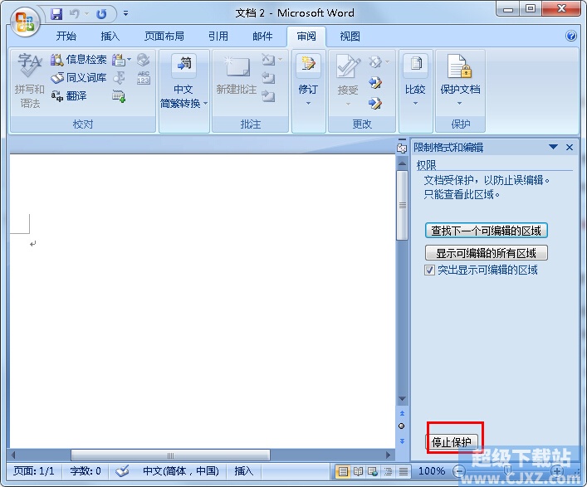Click the 保护文档 protect document icon

(x=460, y=67)
